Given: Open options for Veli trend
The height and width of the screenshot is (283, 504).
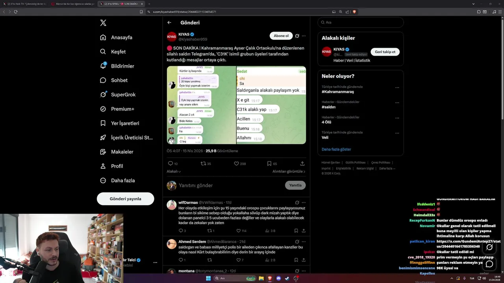Looking at the screenshot, I should click(397, 134).
